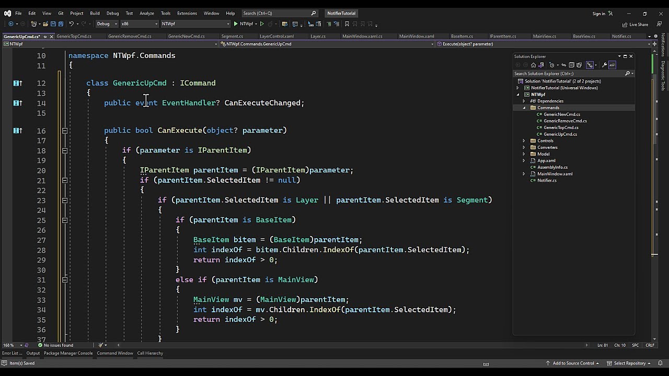Switch to the BaseItem.cs tab
Image resolution: width=669 pixels, height=376 pixels.
pyautogui.click(x=462, y=37)
